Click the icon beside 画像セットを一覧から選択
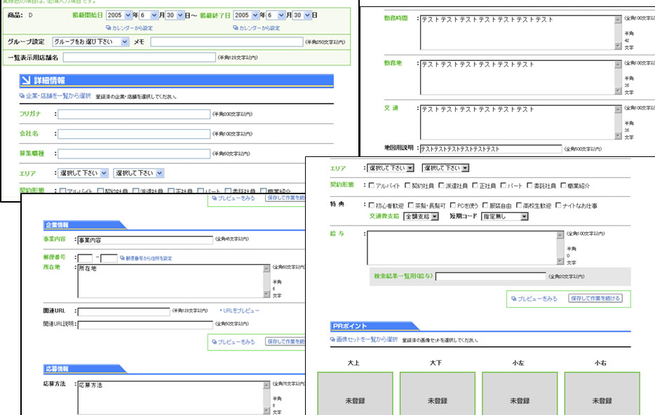655x415 pixels. 332,340
